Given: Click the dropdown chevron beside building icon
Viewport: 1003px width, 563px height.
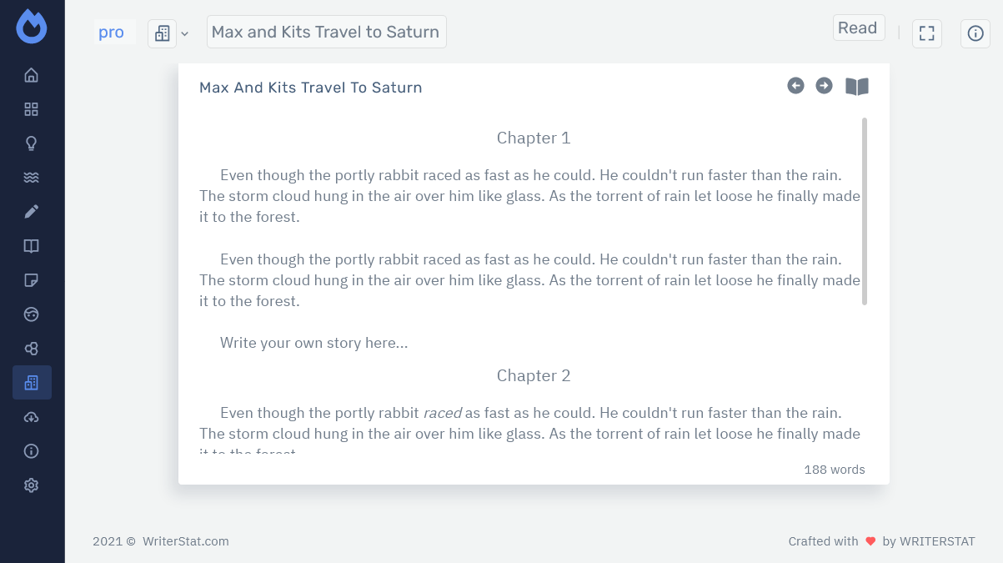Looking at the screenshot, I should tap(185, 33).
